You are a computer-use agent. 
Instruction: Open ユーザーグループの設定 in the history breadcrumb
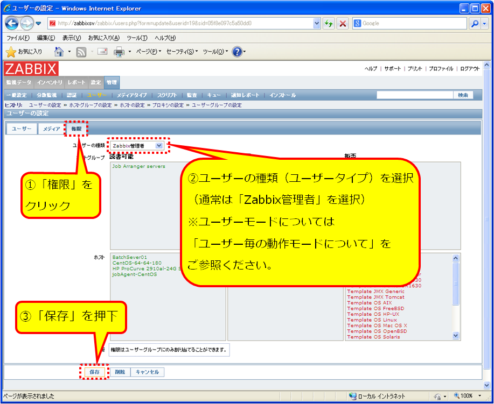click(217, 105)
